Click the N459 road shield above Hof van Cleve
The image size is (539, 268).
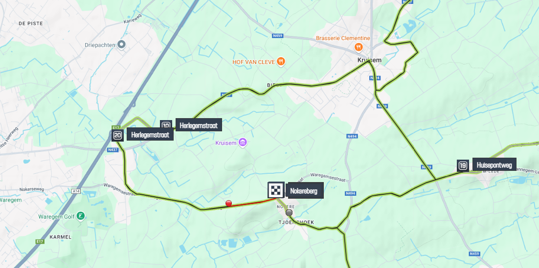coord(277,35)
